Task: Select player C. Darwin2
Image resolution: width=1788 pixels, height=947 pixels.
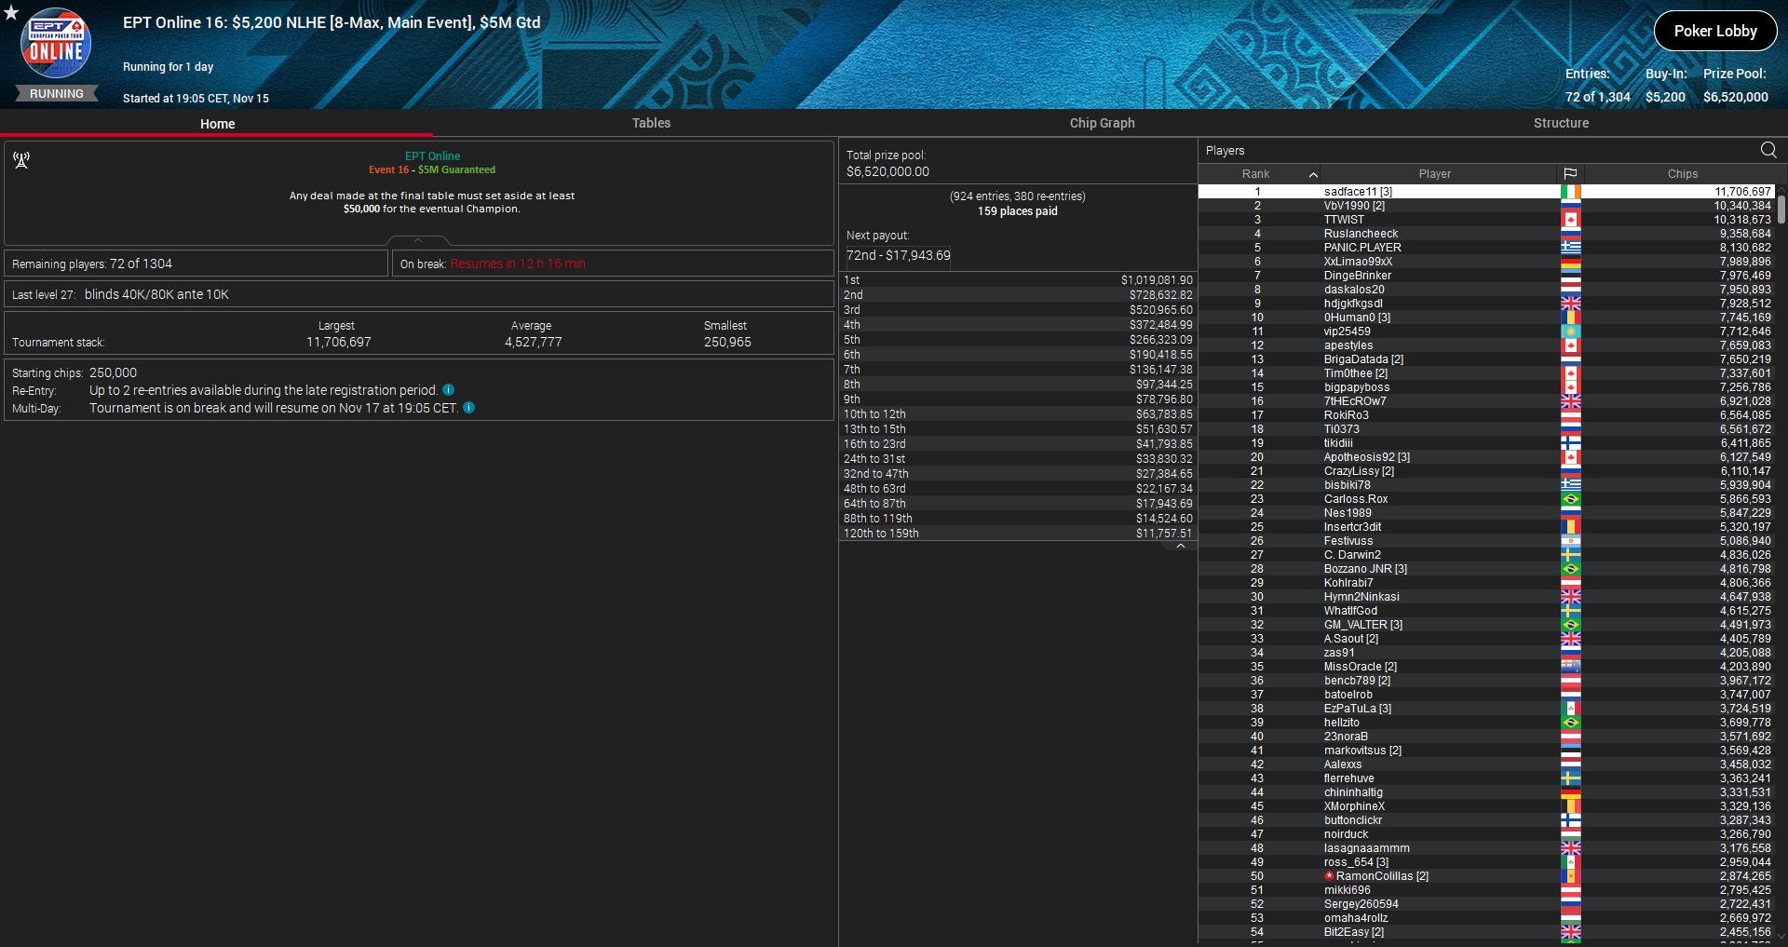Action: (1486, 555)
